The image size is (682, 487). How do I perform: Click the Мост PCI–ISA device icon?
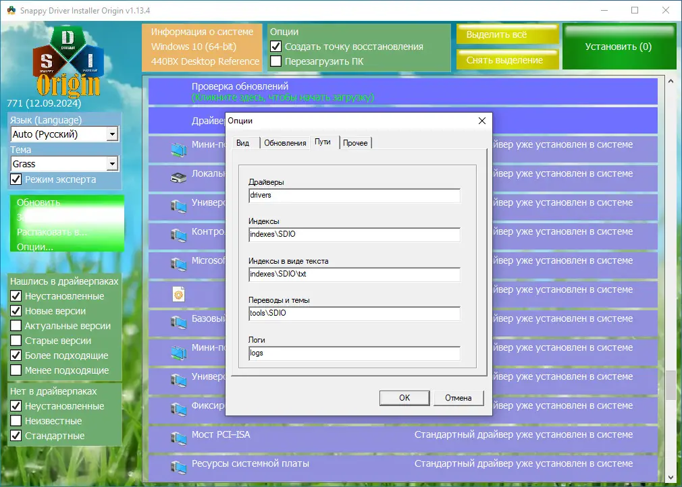tap(177, 436)
